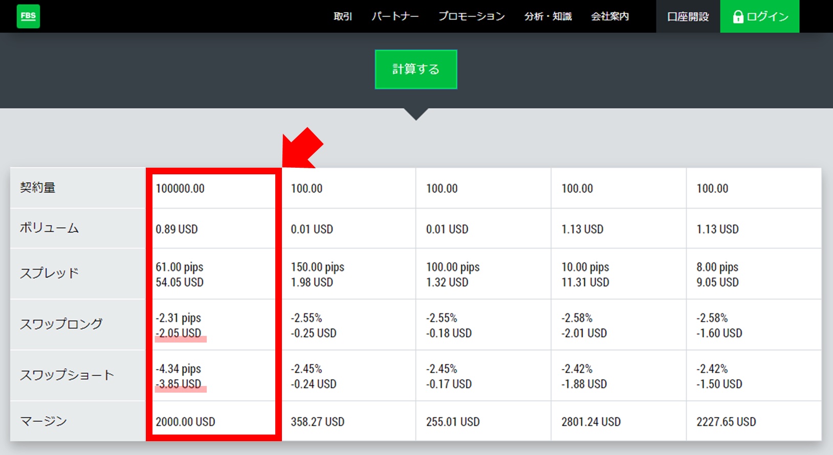Select the ボリューム row label
The height and width of the screenshot is (455, 833).
coord(49,228)
